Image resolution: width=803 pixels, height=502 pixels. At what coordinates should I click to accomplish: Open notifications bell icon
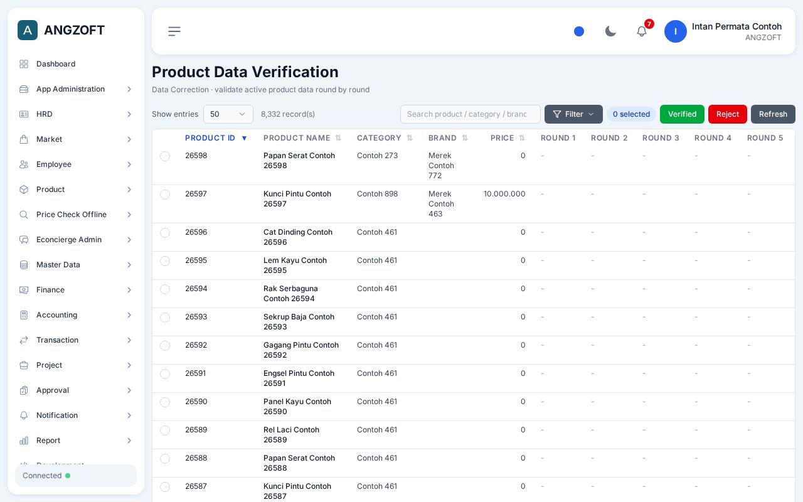point(642,31)
